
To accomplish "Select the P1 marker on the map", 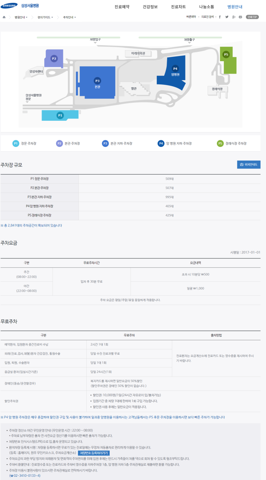I will pyautogui.click(x=60, y=115).
